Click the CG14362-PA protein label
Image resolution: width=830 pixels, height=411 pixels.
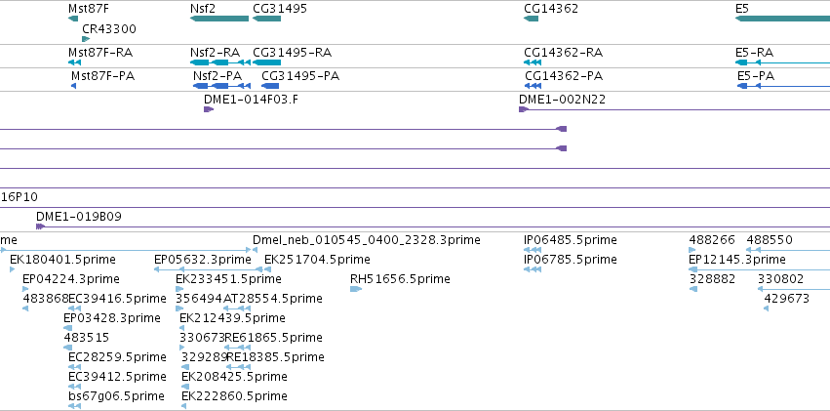pos(564,76)
